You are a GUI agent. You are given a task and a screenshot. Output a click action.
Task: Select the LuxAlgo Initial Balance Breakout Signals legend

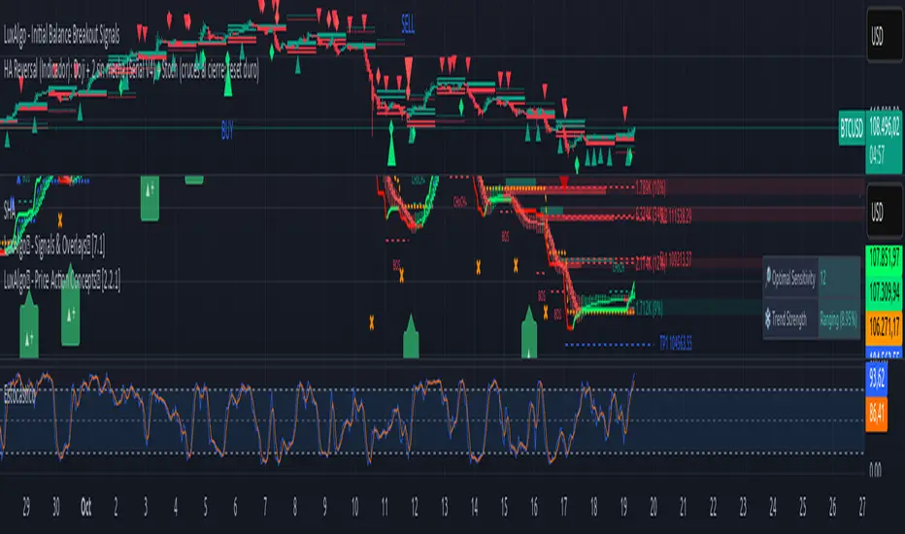coord(61,36)
